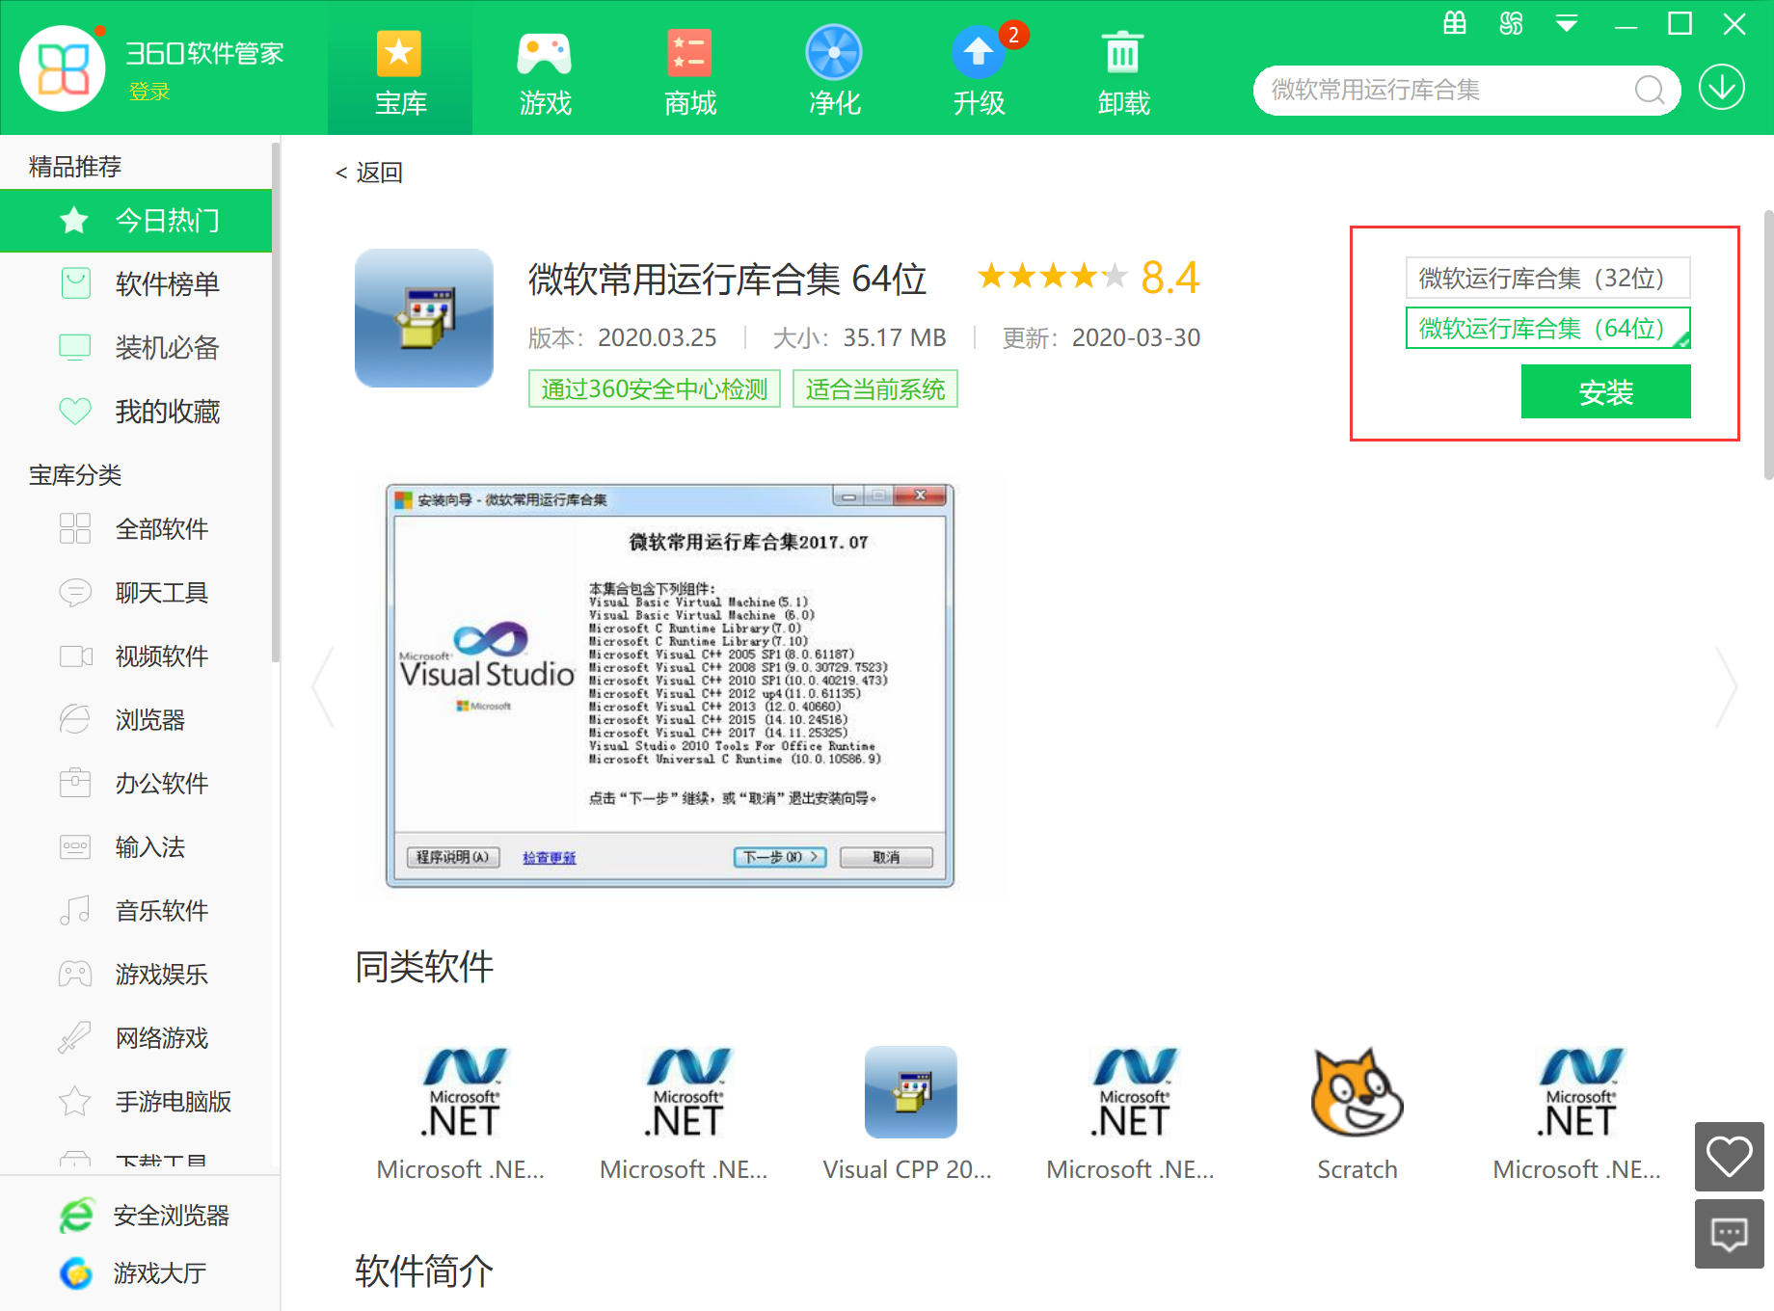Add to favorites with heart button

click(x=1730, y=1157)
